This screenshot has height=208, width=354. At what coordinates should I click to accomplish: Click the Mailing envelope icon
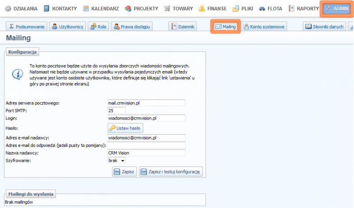click(x=218, y=27)
